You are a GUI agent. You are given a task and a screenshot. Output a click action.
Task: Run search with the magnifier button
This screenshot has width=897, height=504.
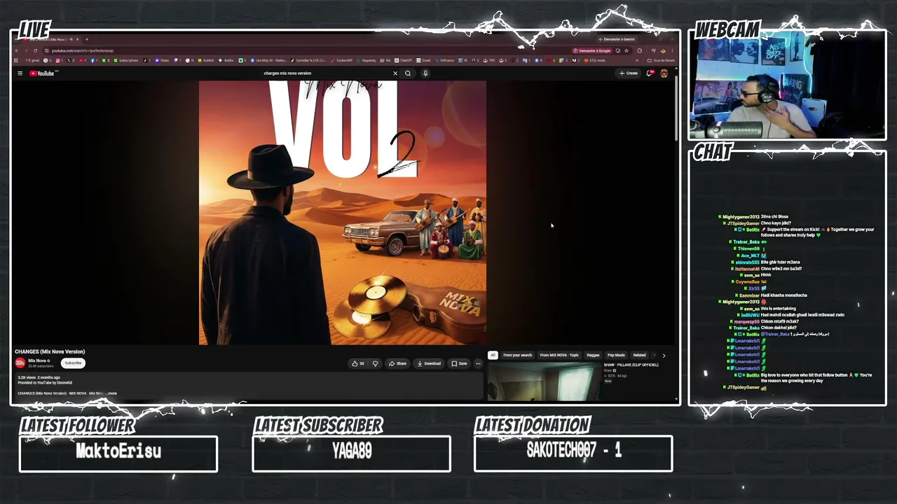point(408,73)
